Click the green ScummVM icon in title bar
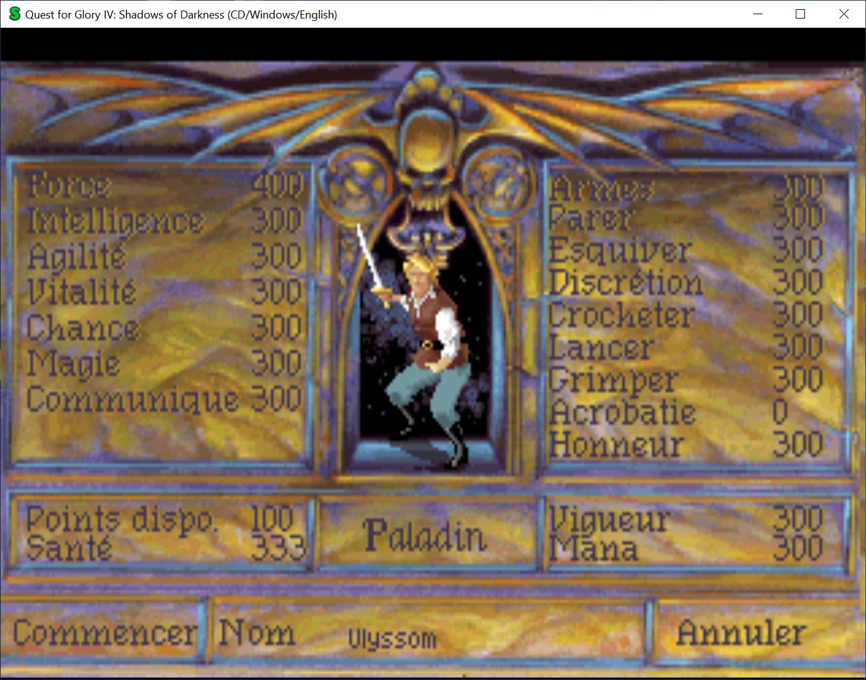The width and height of the screenshot is (866, 680). (15, 14)
